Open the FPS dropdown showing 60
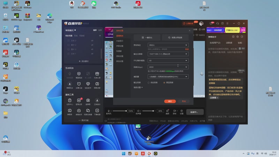Viewport: 279px width, 157px height. [168, 60]
